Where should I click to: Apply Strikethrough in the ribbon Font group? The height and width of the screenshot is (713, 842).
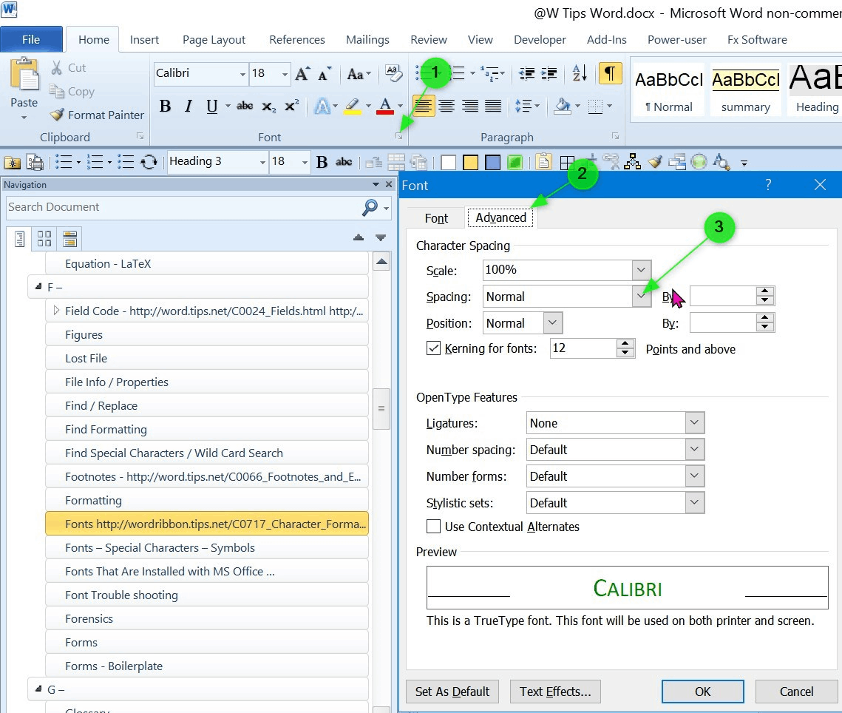pos(245,106)
